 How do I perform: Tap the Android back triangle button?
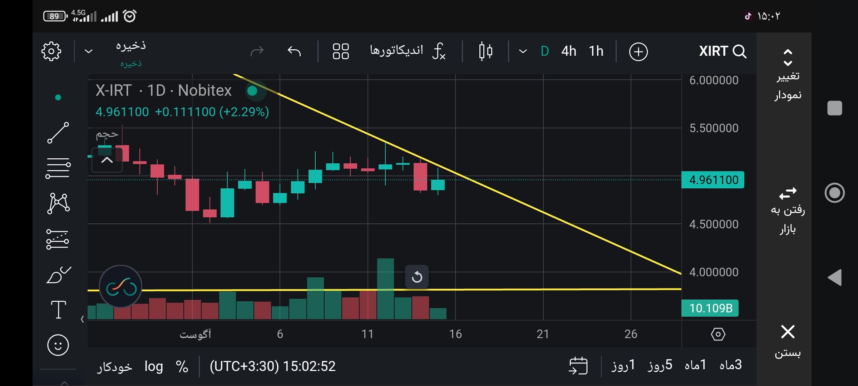[x=834, y=277]
